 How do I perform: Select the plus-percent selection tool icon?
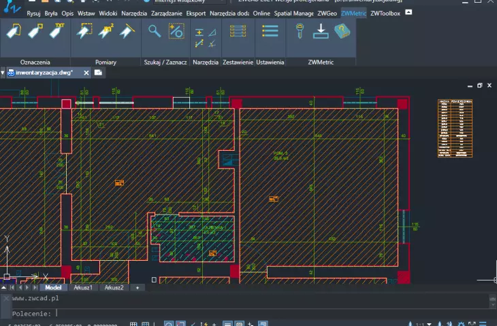pos(176,31)
